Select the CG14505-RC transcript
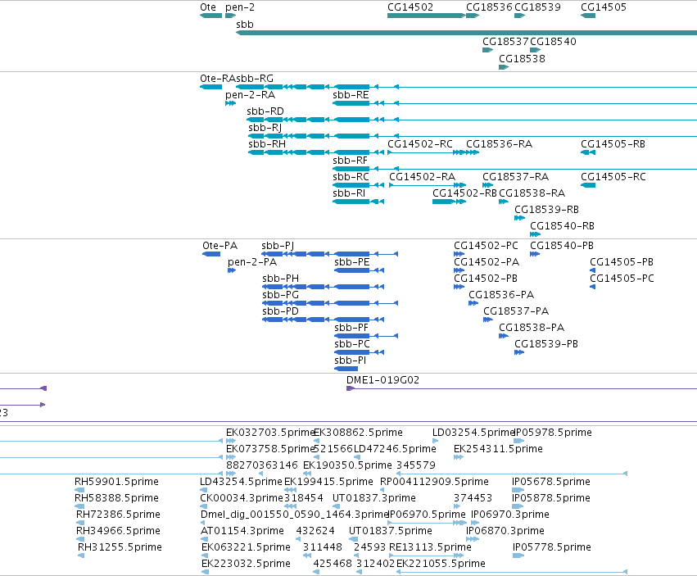 click(588, 185)
